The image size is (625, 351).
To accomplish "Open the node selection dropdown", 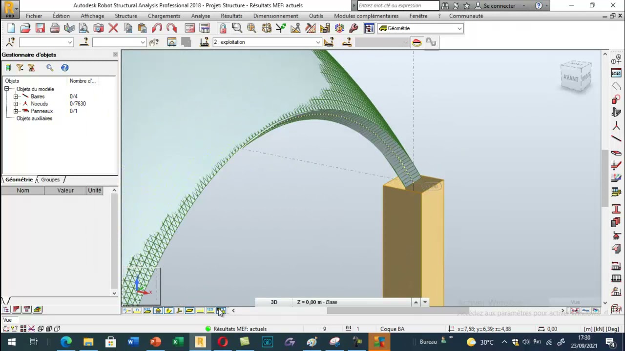I will point(46,42).
